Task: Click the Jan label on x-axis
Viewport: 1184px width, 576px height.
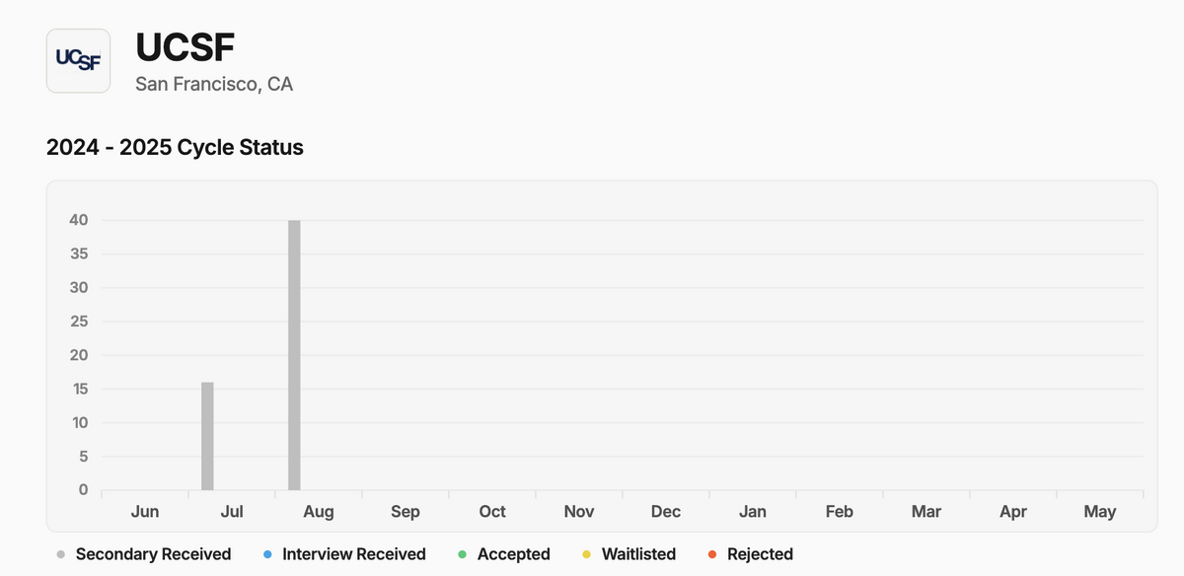Action: [753, 511]
